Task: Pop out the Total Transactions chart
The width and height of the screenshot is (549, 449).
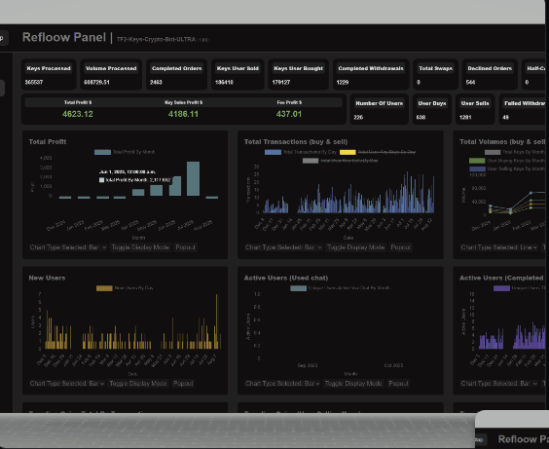Action: [x=400, y=247]
